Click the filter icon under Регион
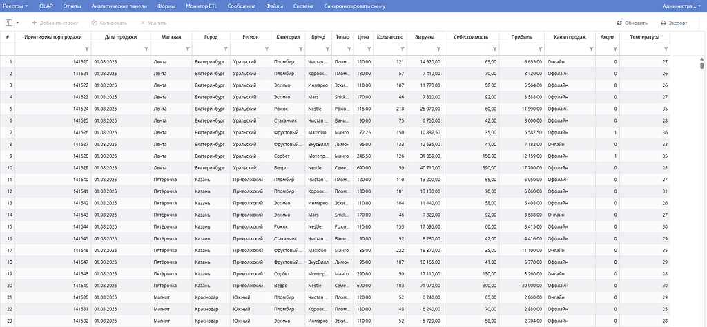 pyautogui.click(x=266, y=49)
